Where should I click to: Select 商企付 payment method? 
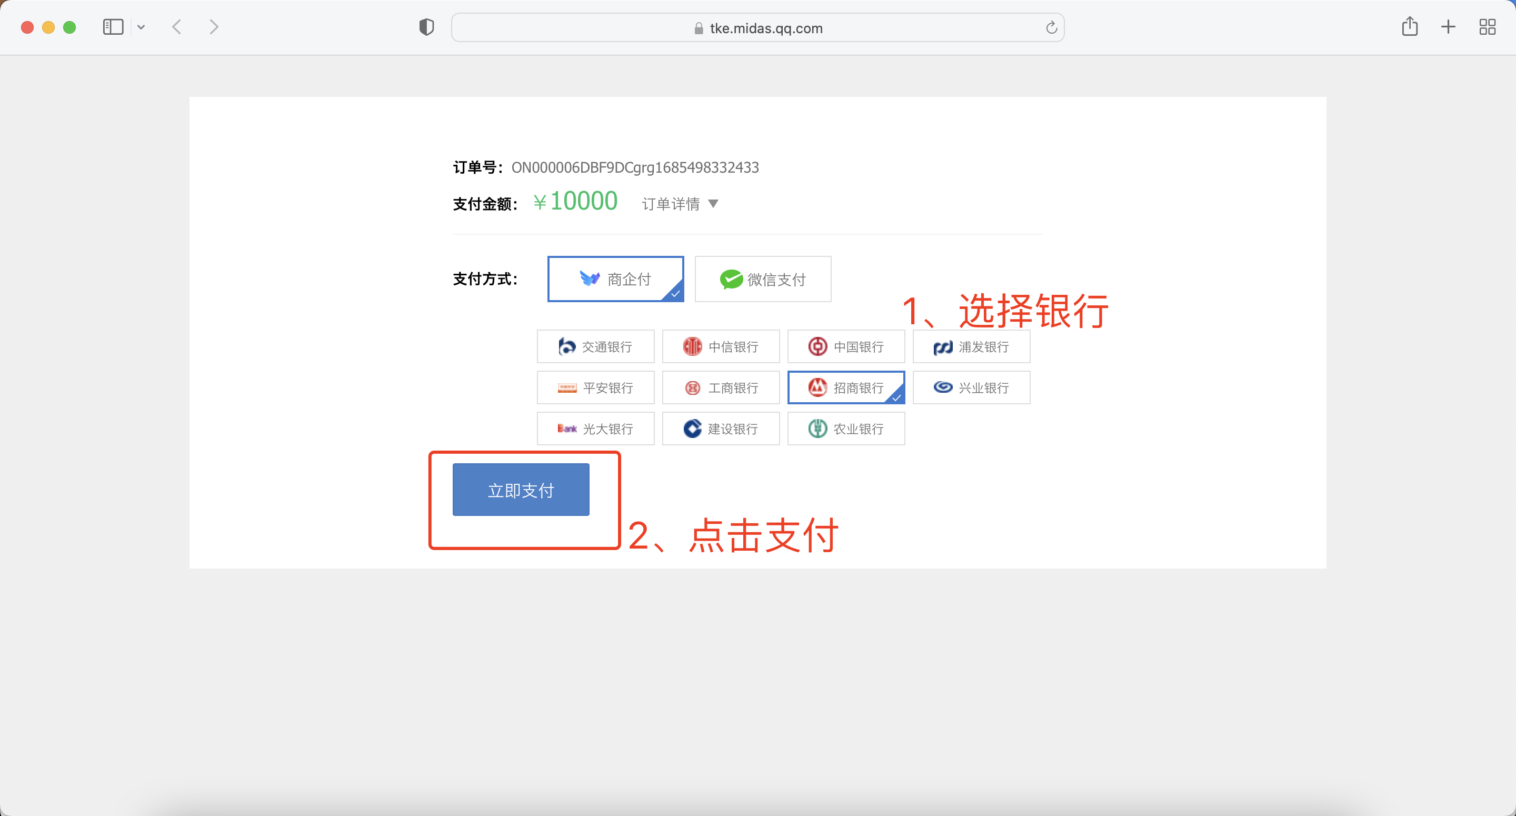pos(615,279)
